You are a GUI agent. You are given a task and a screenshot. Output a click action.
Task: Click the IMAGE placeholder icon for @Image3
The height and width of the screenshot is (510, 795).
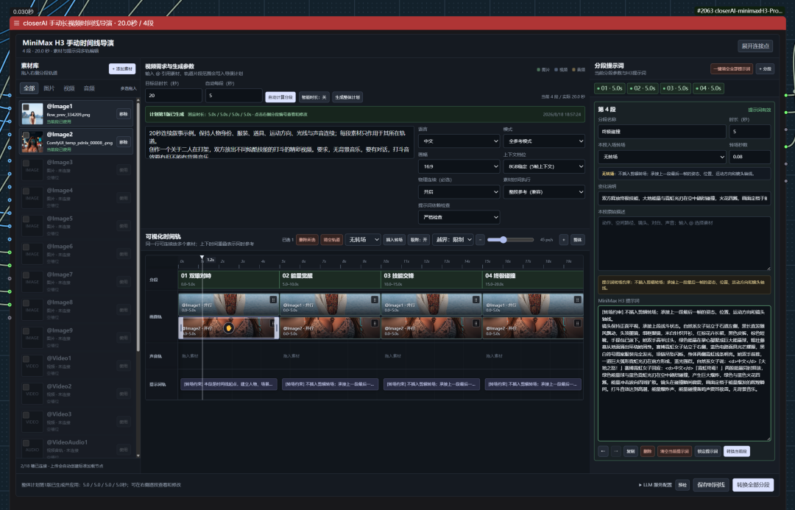[x=32, y=170]
